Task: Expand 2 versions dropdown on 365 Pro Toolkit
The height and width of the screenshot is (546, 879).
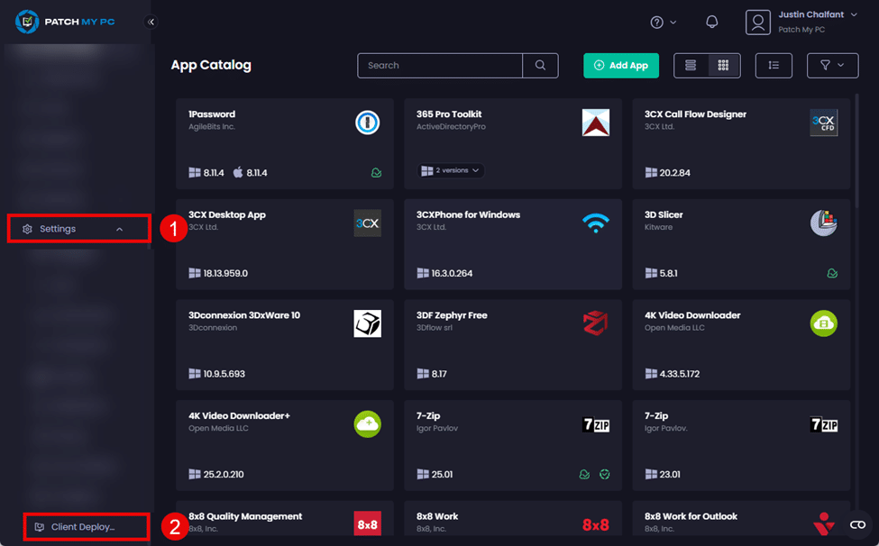Action: point(451,170)
